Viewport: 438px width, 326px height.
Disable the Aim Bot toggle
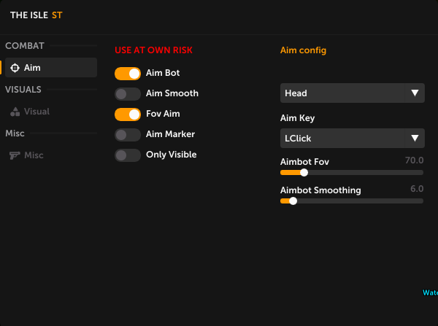coord(128,74)
